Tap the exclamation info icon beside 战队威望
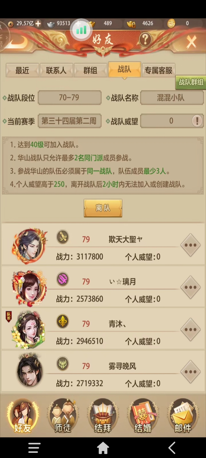 pyautogui.click(x=197, y=121)
